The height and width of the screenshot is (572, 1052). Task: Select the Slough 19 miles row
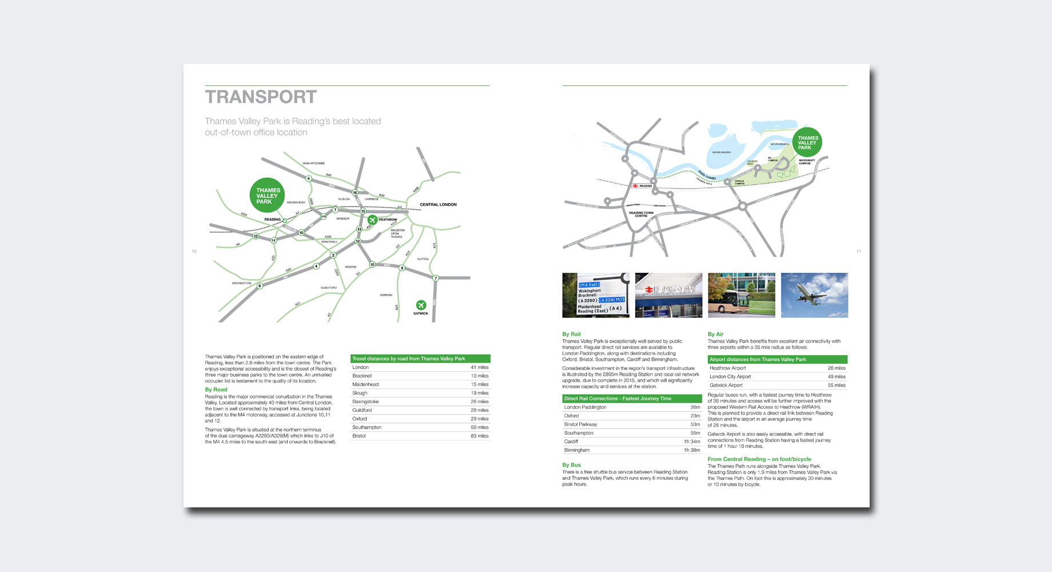tap(420, 393)
